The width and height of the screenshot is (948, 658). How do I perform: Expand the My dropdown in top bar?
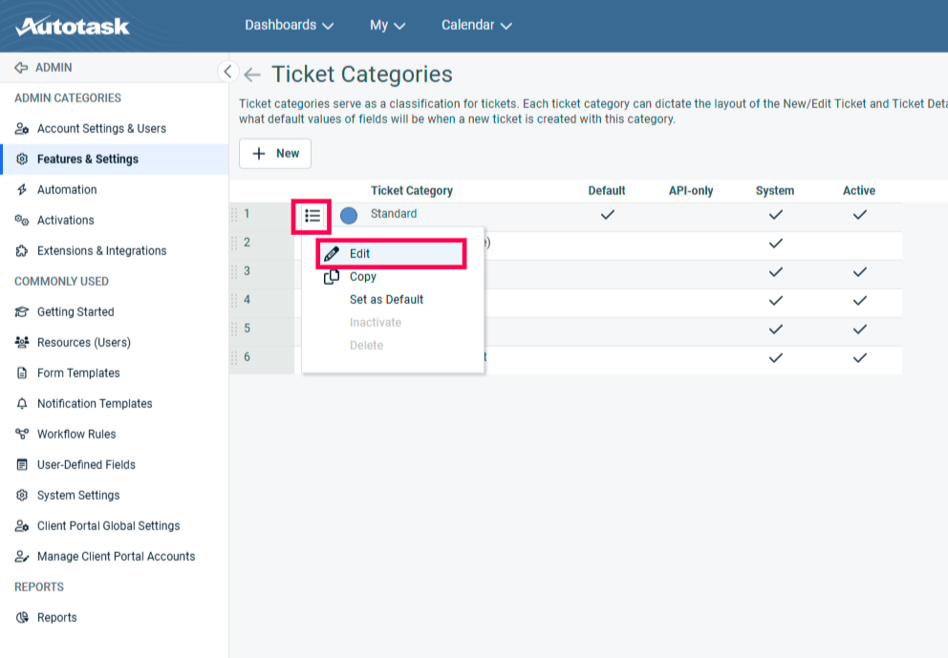387,26
